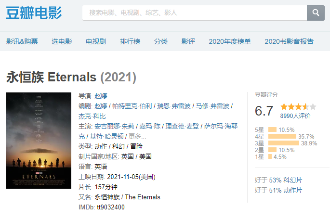Open writer 瑞恩·弗雷波 page

(x=174, y=106)
